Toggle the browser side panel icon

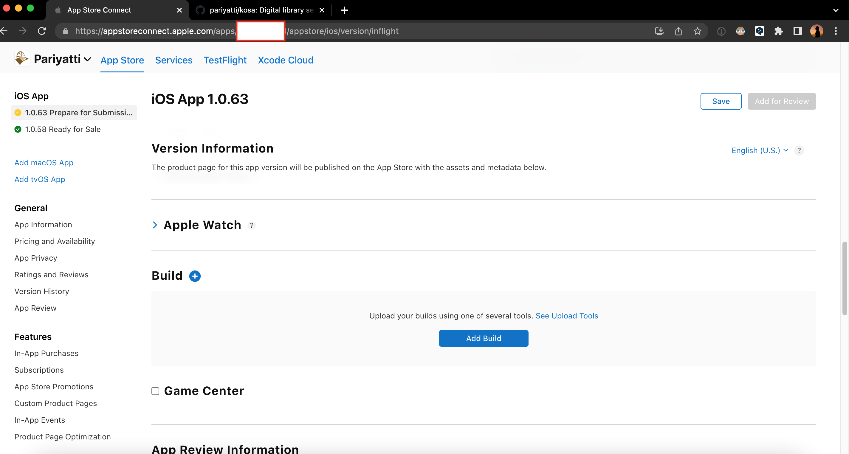pyautogui.click(x=798, y=31)
